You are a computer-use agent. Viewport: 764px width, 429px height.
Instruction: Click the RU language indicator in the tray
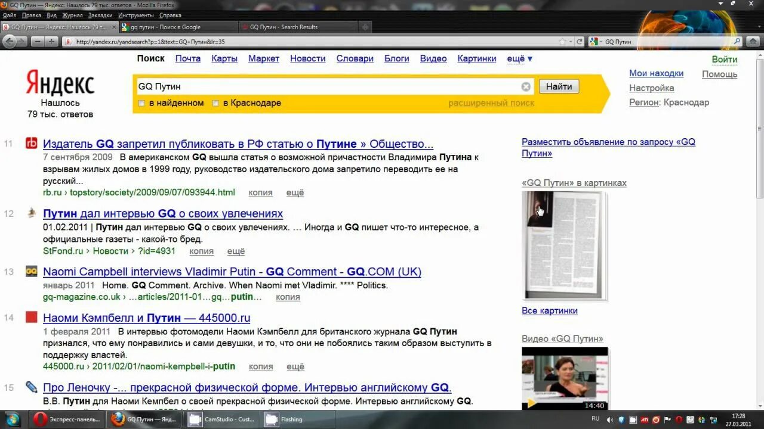pos(595,419)
